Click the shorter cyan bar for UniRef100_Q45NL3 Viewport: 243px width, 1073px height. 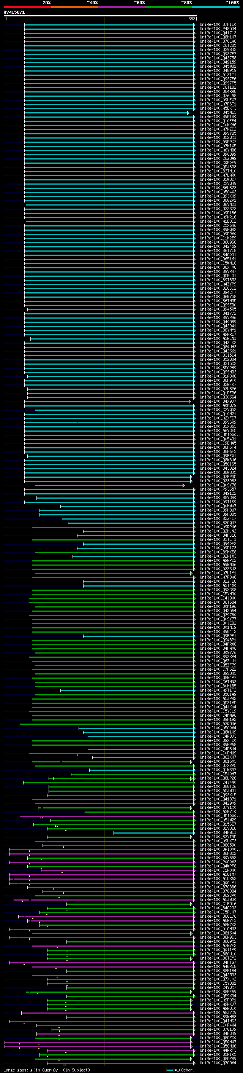[107, 113]
